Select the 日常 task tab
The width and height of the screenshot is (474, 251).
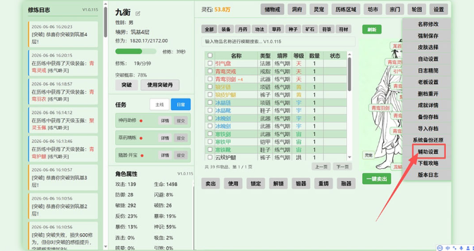tap(181, 105)
